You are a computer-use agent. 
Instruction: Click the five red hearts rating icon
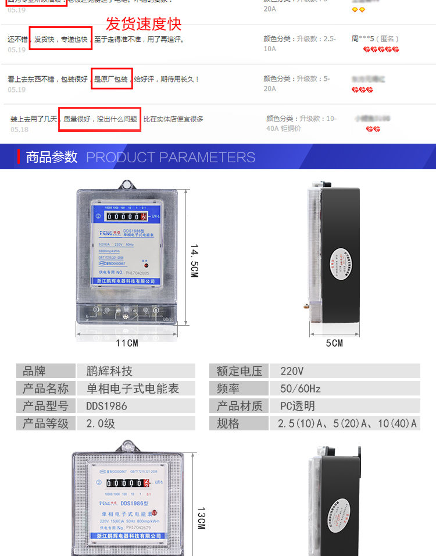point(381,49)
